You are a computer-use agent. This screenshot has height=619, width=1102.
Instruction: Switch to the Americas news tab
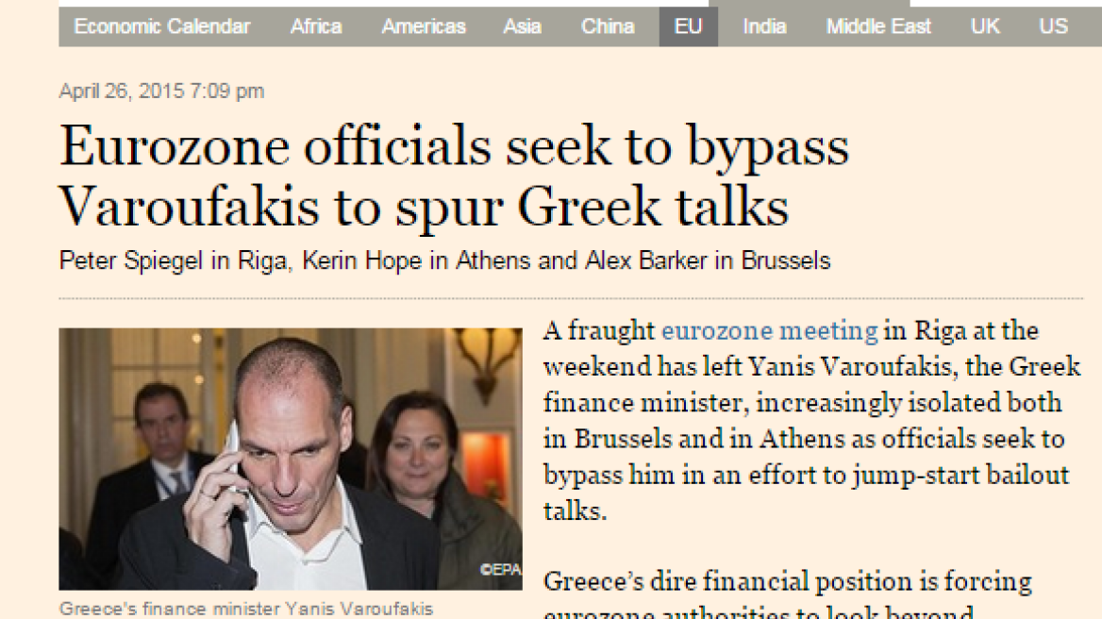[423, 27]
